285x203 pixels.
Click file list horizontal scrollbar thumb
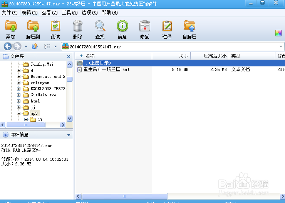125,196
